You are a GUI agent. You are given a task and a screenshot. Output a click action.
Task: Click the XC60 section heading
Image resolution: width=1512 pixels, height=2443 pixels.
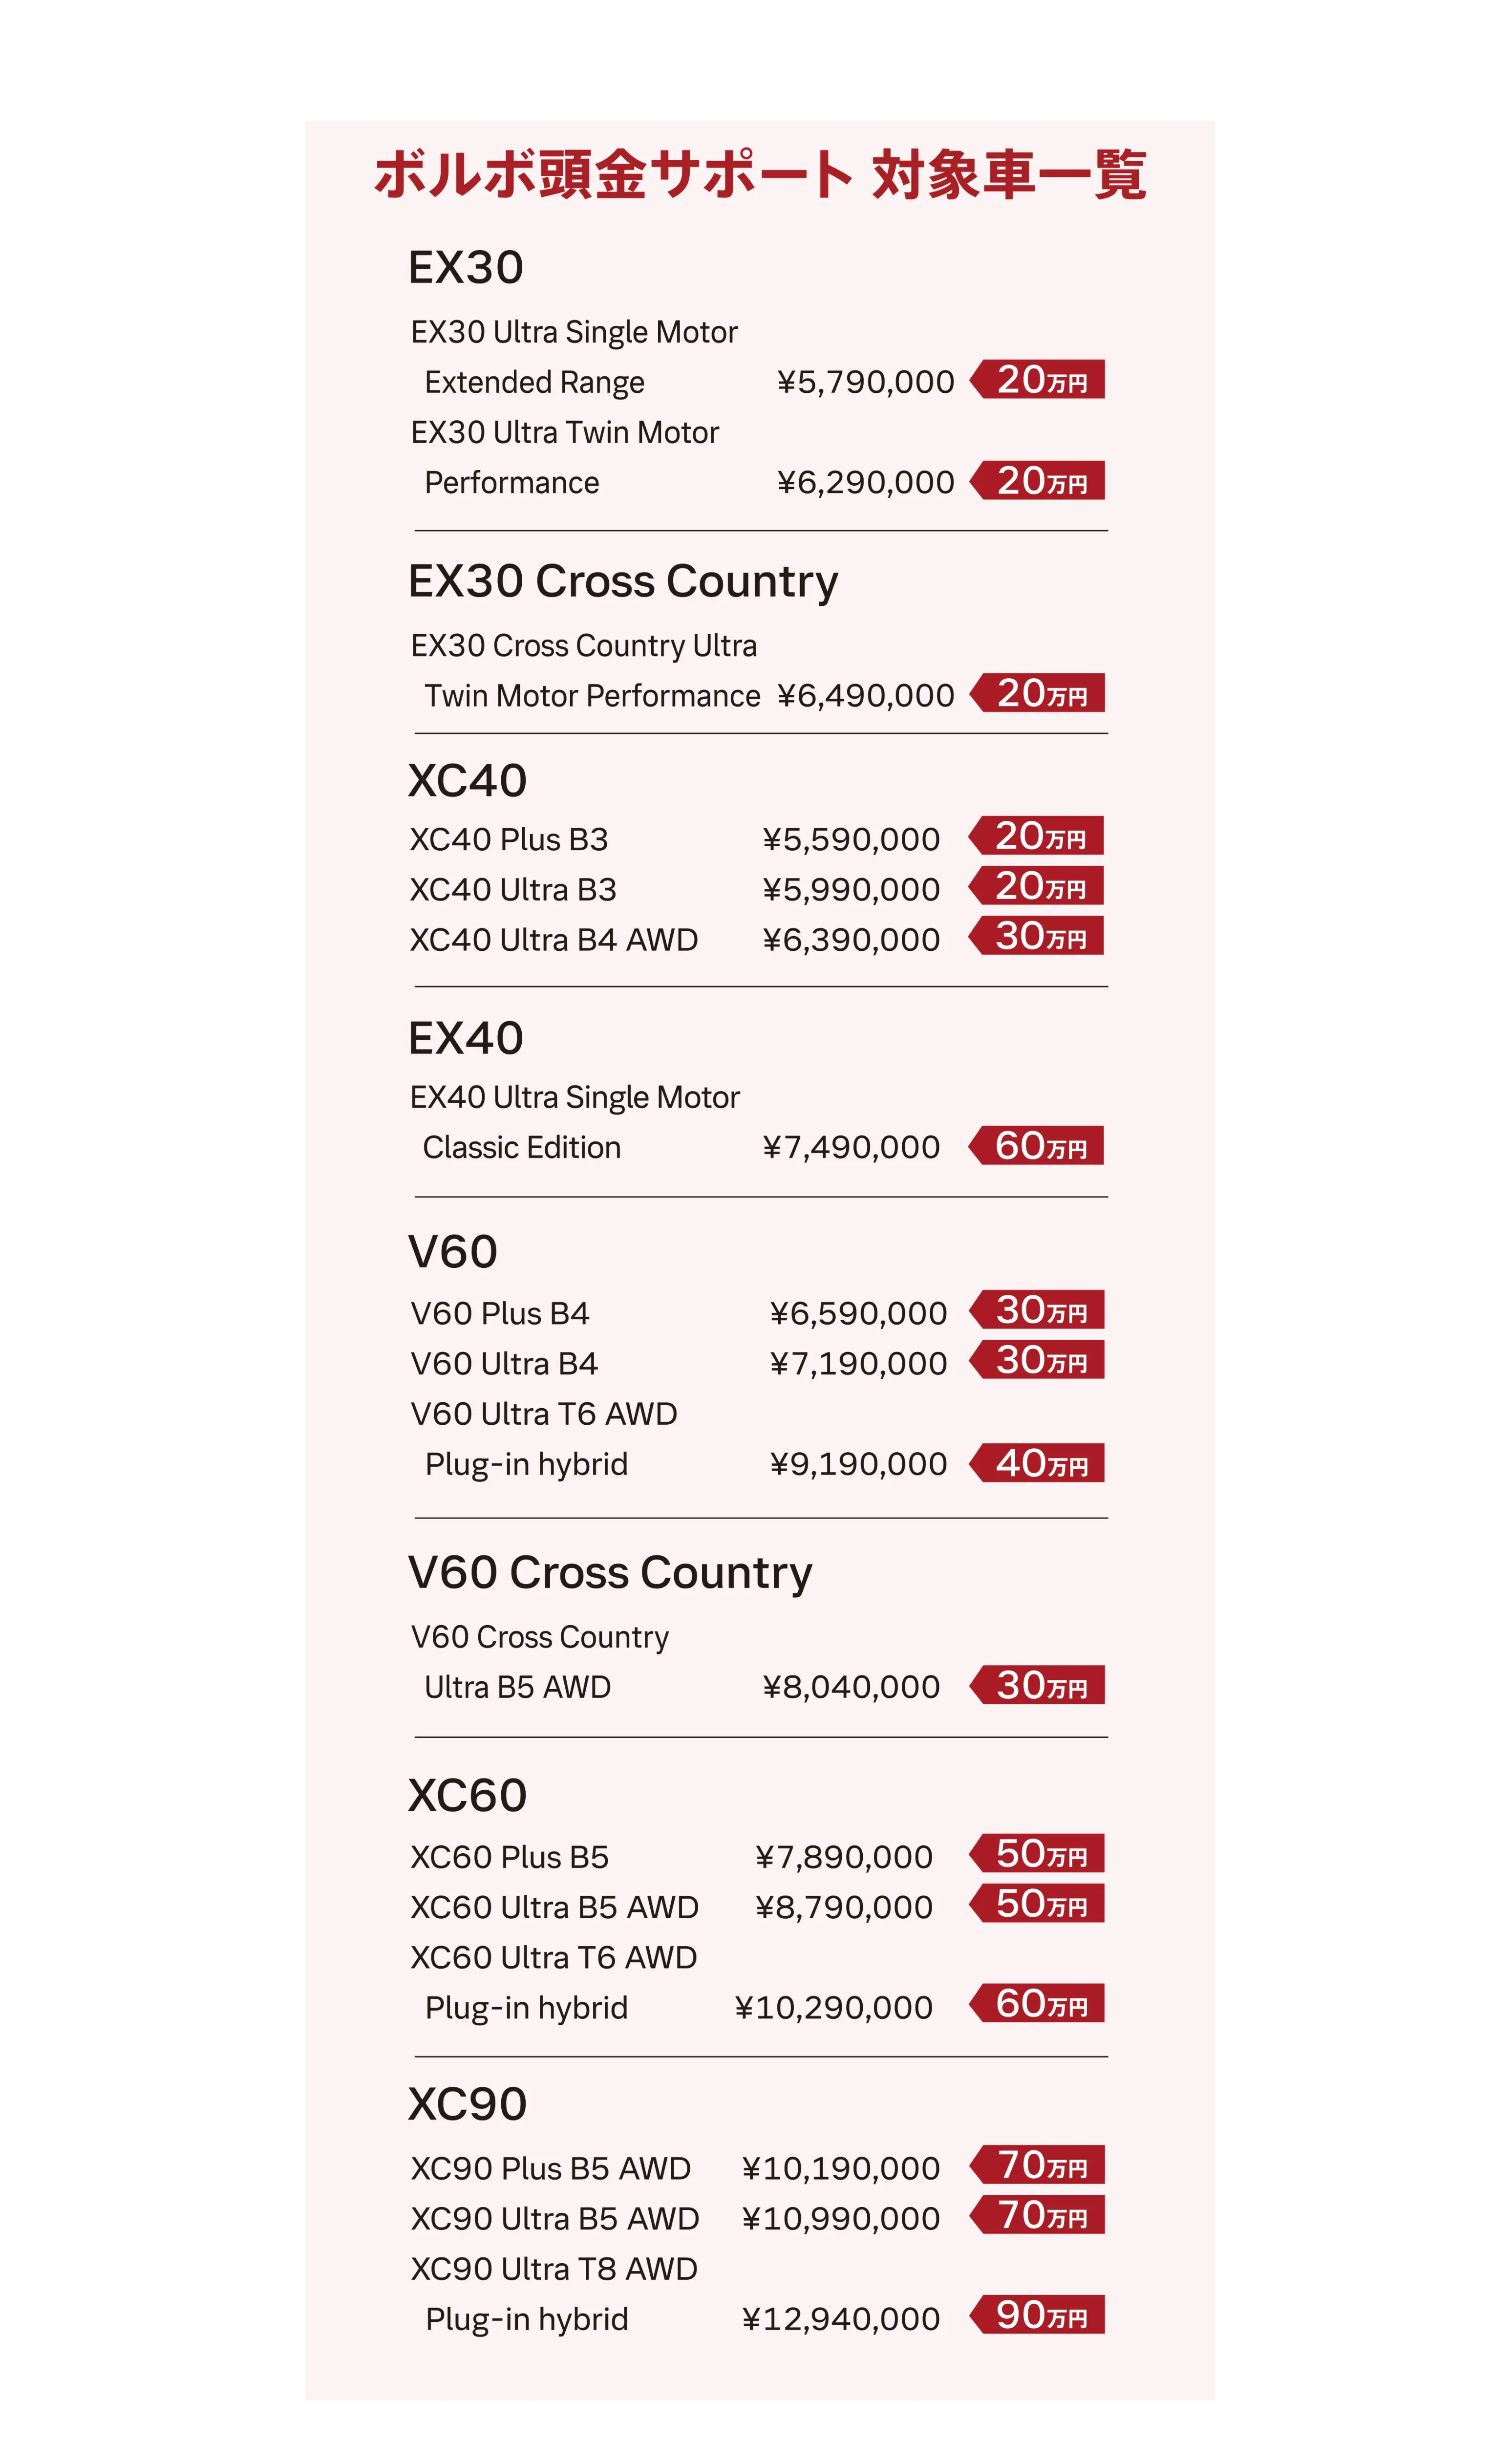(x=467, y=1795)
